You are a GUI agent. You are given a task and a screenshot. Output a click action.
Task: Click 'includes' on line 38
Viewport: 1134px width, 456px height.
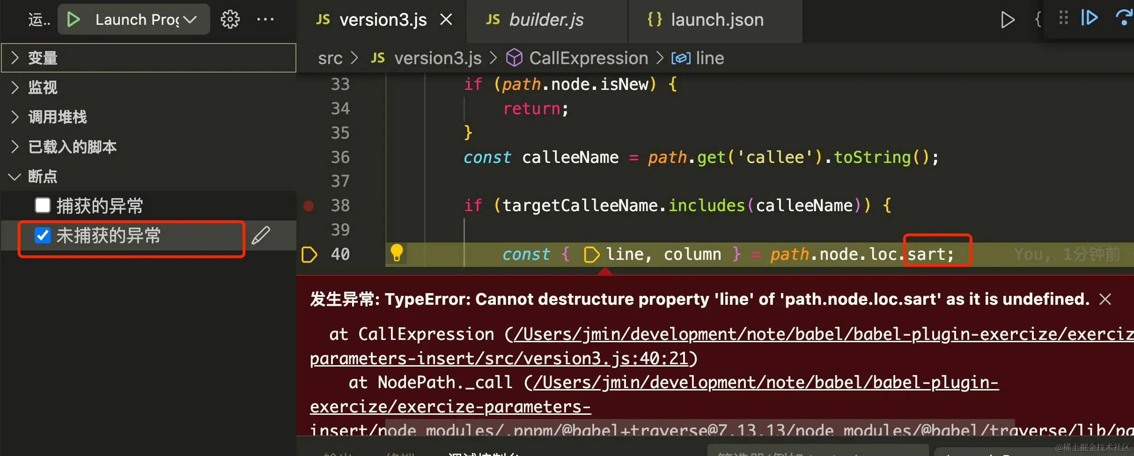point(707,206)
